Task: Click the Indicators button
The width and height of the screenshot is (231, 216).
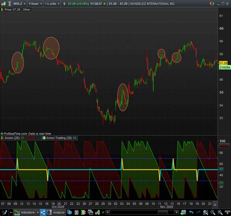Action: [24, 213]
